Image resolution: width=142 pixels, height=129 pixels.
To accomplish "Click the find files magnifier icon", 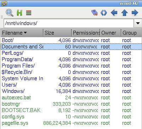I will [10, 13].
